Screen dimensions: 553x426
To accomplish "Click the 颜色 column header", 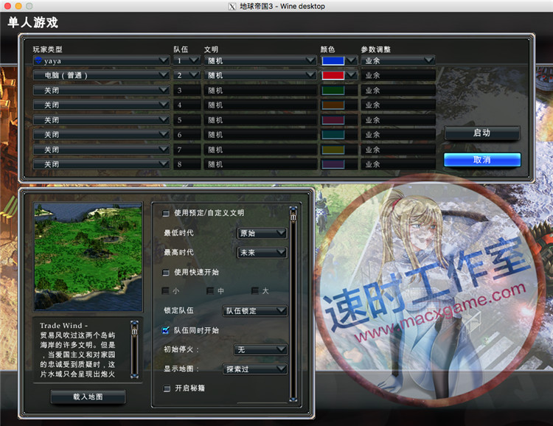I will pos(327,49).
